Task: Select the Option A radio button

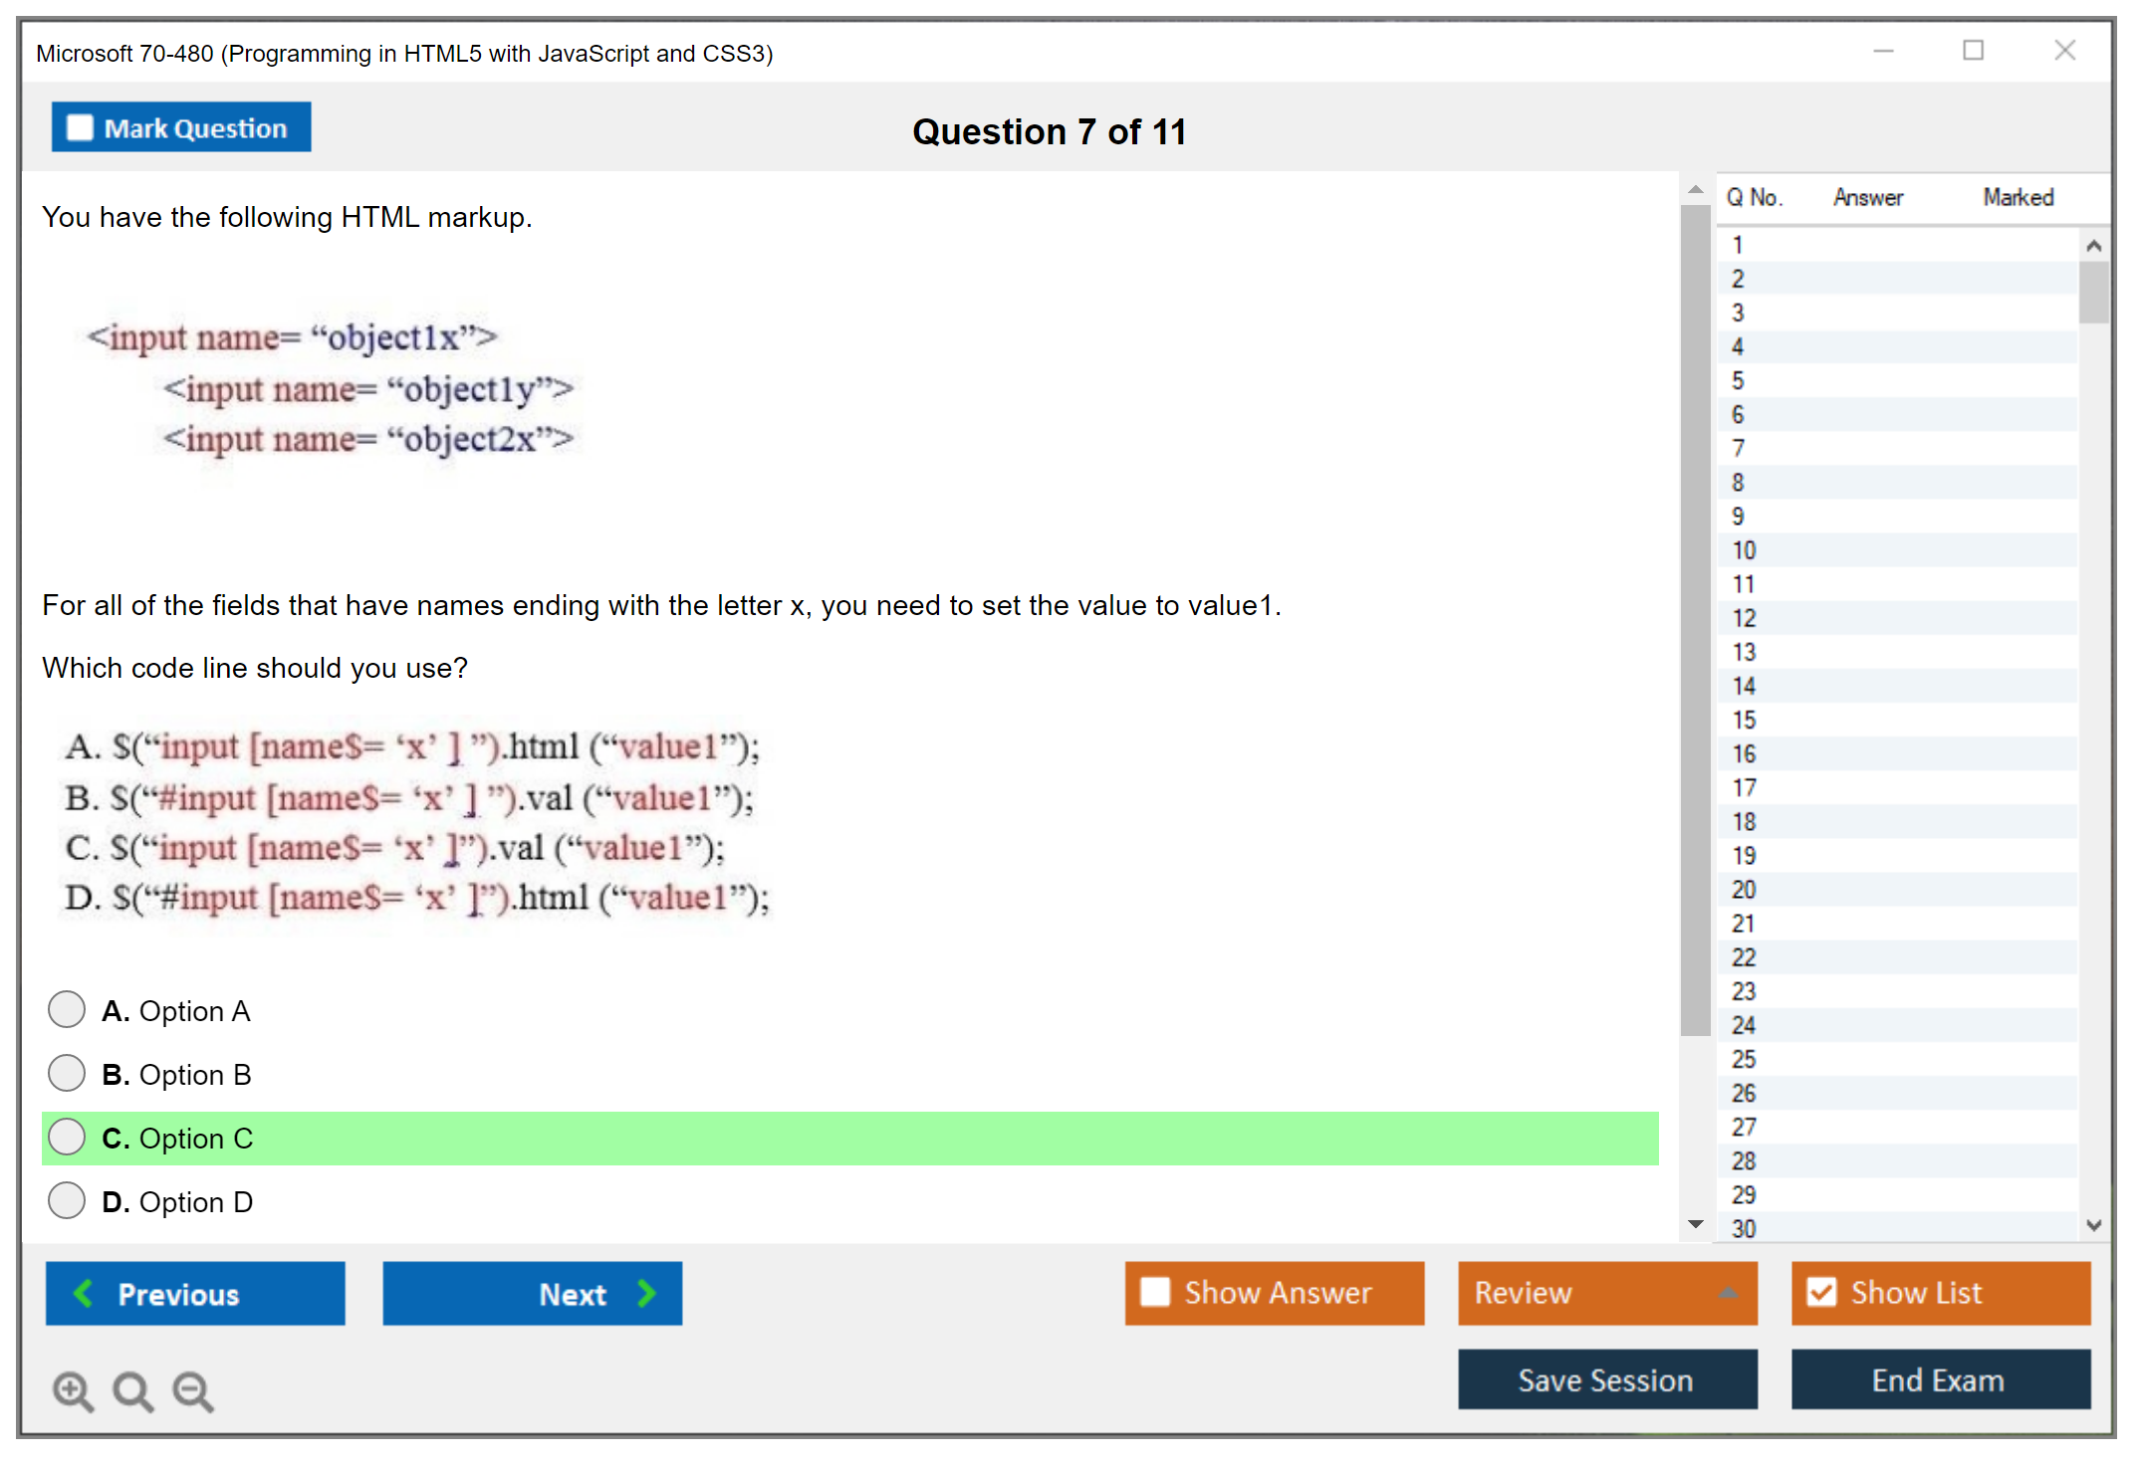Action: tap(67, 1009)
